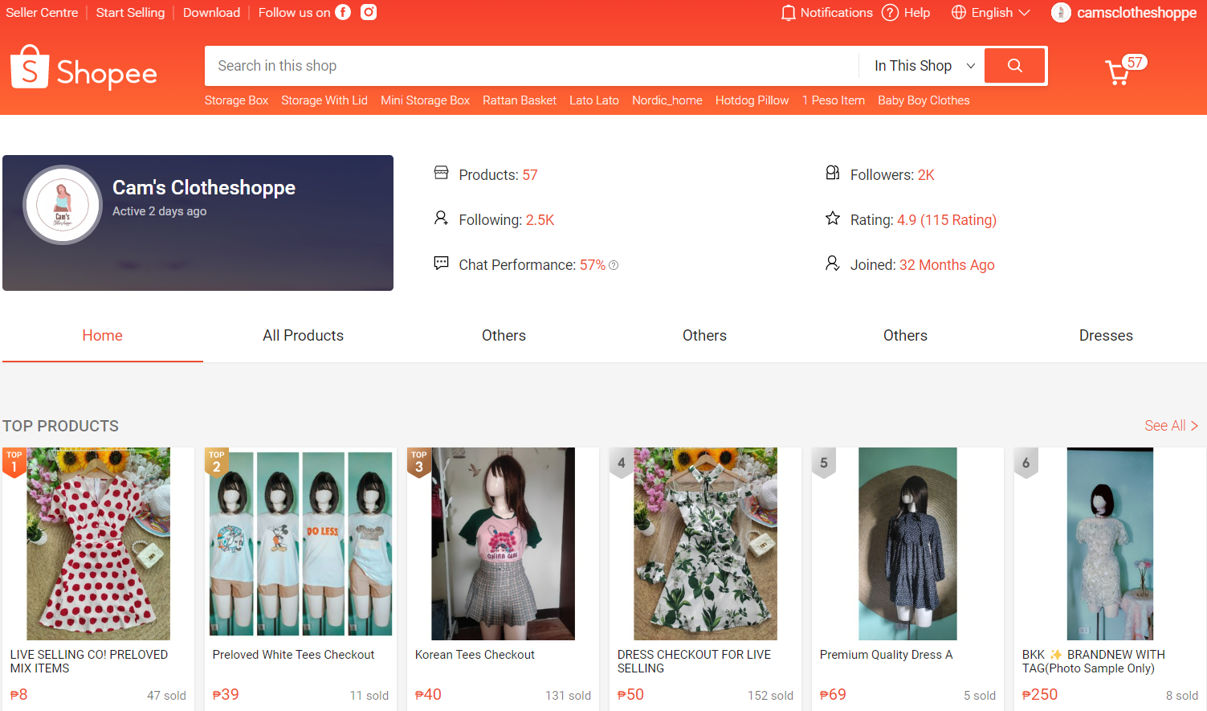Image resolution: width=1207 pixels, height=711 pixels.
Task: Click the Followers: 2K stat
Action: click(892, 175)
